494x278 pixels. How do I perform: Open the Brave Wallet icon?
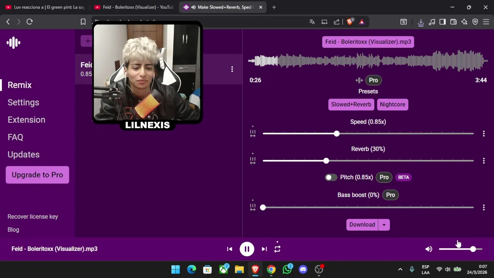coord(453,22)
